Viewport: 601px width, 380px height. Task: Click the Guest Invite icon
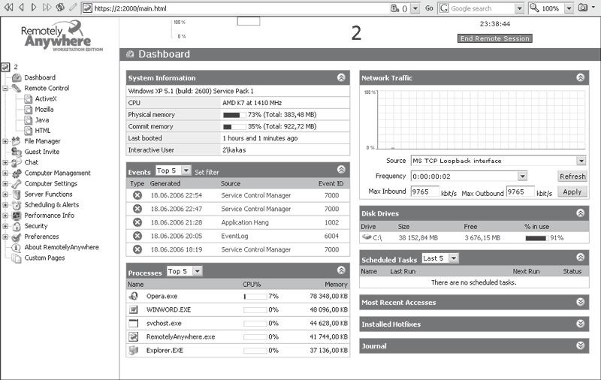tap(17, 152)
